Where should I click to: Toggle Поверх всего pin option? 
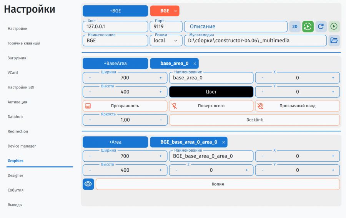[x=211, y=106]
